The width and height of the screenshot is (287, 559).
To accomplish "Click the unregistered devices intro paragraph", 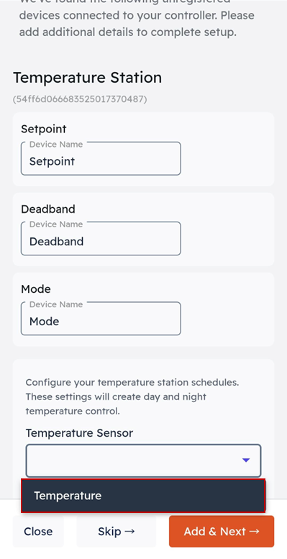I will pos(137,19).
